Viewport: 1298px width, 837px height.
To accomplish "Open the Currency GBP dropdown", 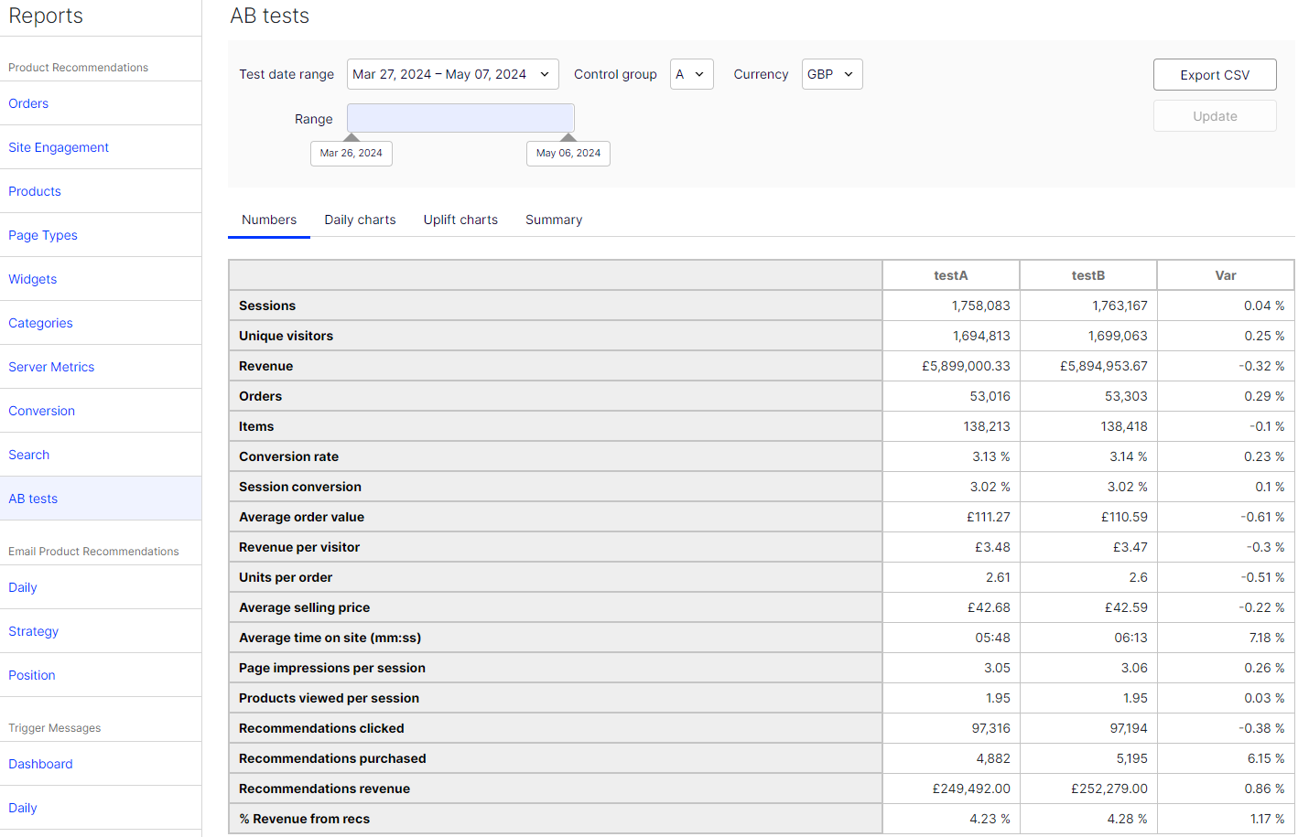I will tap(831, 74).
